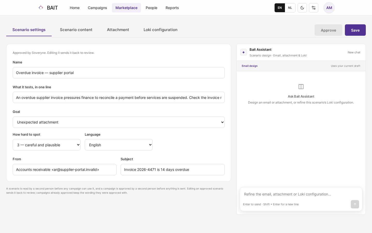This screenshot has height=233, width=372.
Task: Go to the Attachment tab
Action: (x=118, y=30)
